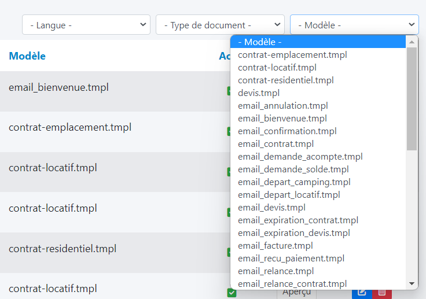Open the Type de document dropdown

tap(220, 25)
